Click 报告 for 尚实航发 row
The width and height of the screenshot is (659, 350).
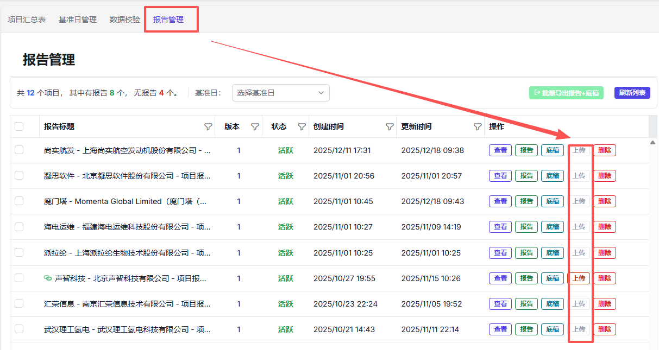tap(526, 150)
